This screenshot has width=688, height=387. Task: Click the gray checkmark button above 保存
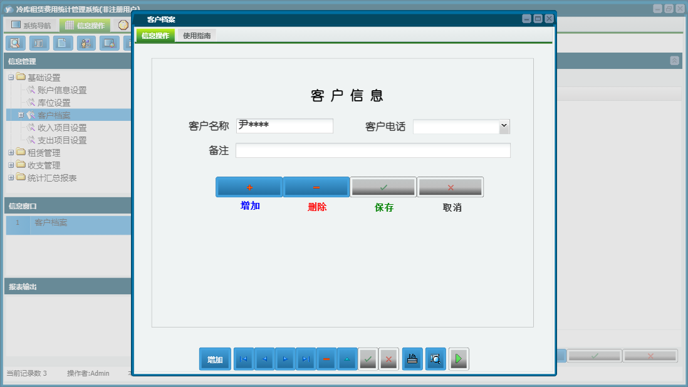[383, 187]
